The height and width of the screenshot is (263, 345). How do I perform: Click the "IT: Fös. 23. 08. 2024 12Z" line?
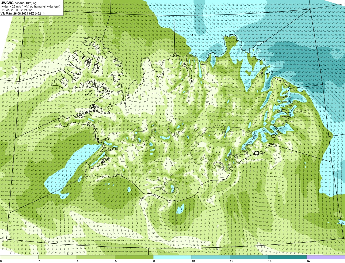click(x=17, y=10)
